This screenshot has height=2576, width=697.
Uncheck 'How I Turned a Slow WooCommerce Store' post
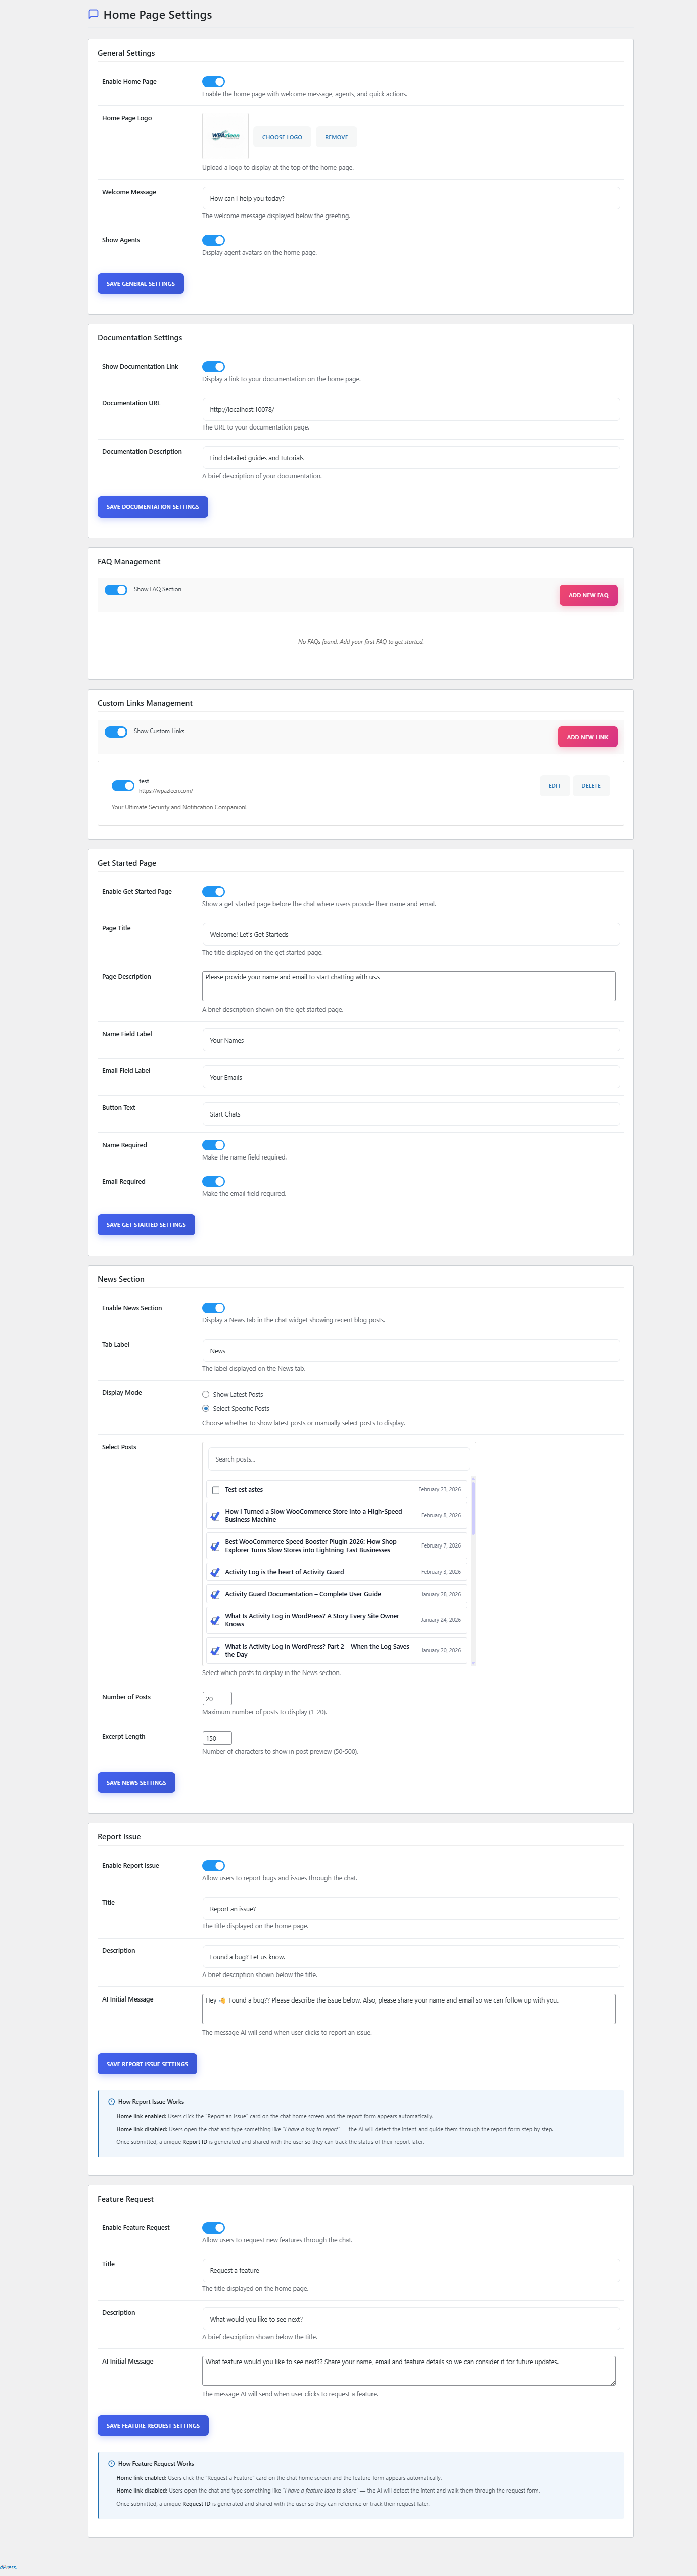pos(216,1516)
